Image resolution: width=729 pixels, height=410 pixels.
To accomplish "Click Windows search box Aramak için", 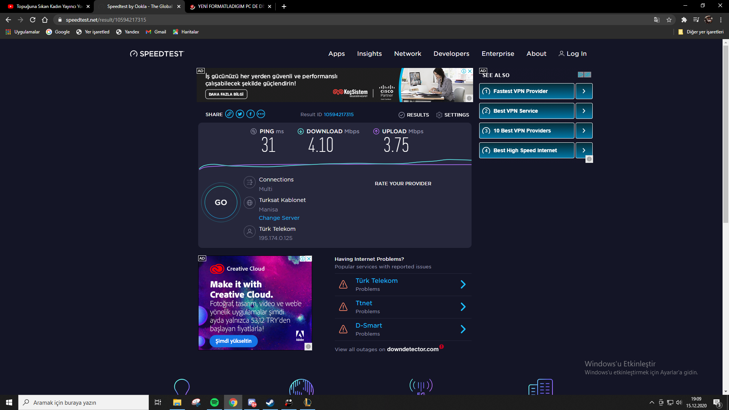I will pyautogui.click(x=84, y=402).
